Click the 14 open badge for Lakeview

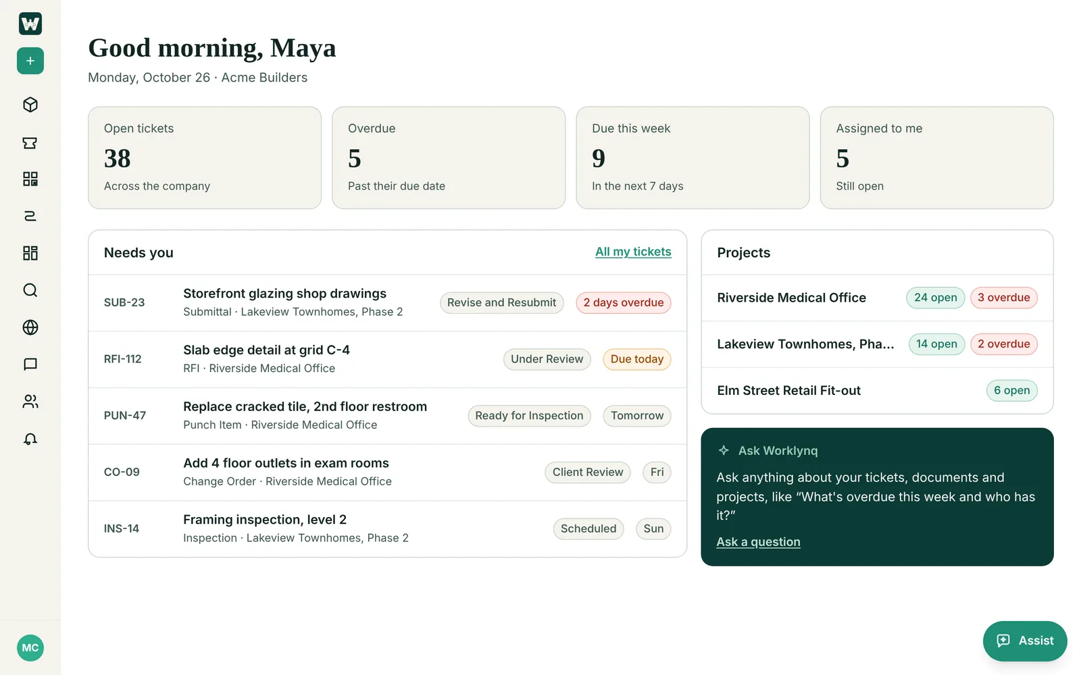(x=936, y=344)
